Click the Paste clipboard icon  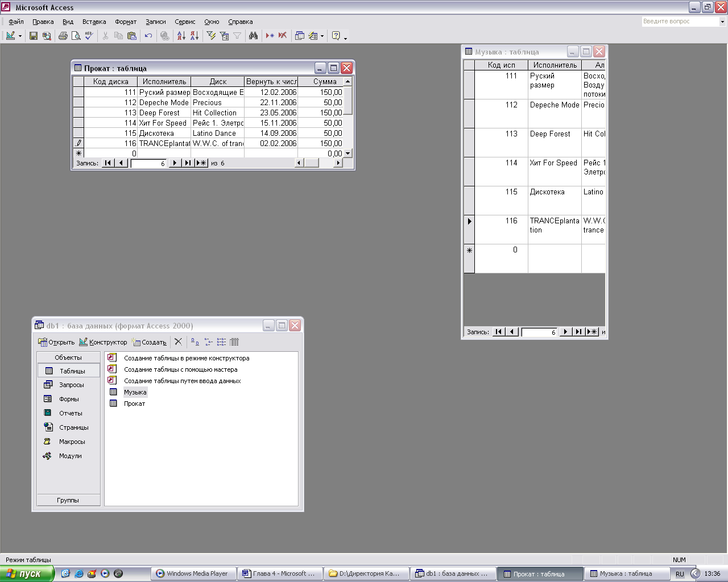[132, 36]
